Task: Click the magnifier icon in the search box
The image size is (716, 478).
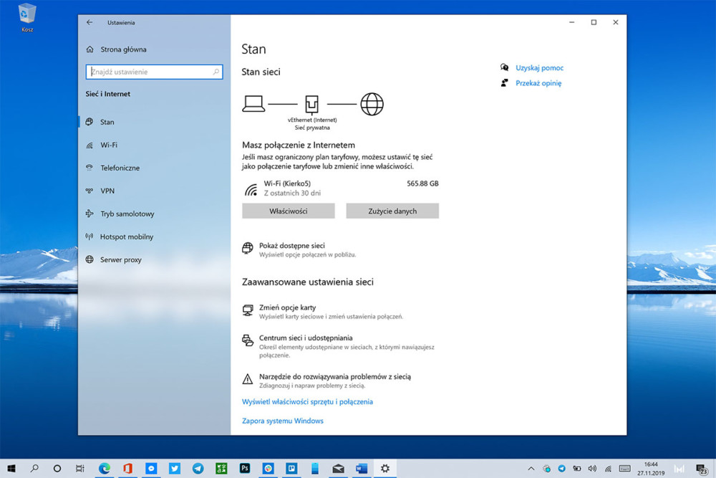Action: (x=216, y=72)
